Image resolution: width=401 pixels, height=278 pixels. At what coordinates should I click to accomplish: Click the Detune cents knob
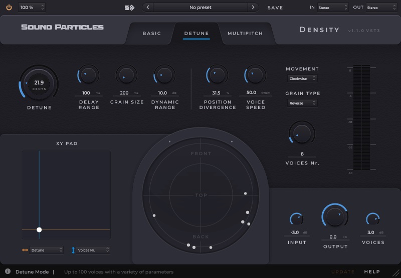[39, 83]
